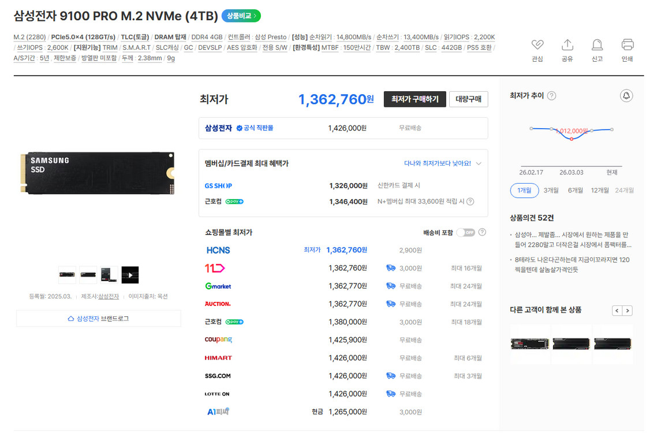The width and height of the screenshot is (661, 433).
Task: Click the HIMART shop logo
Action: (218, 358)
